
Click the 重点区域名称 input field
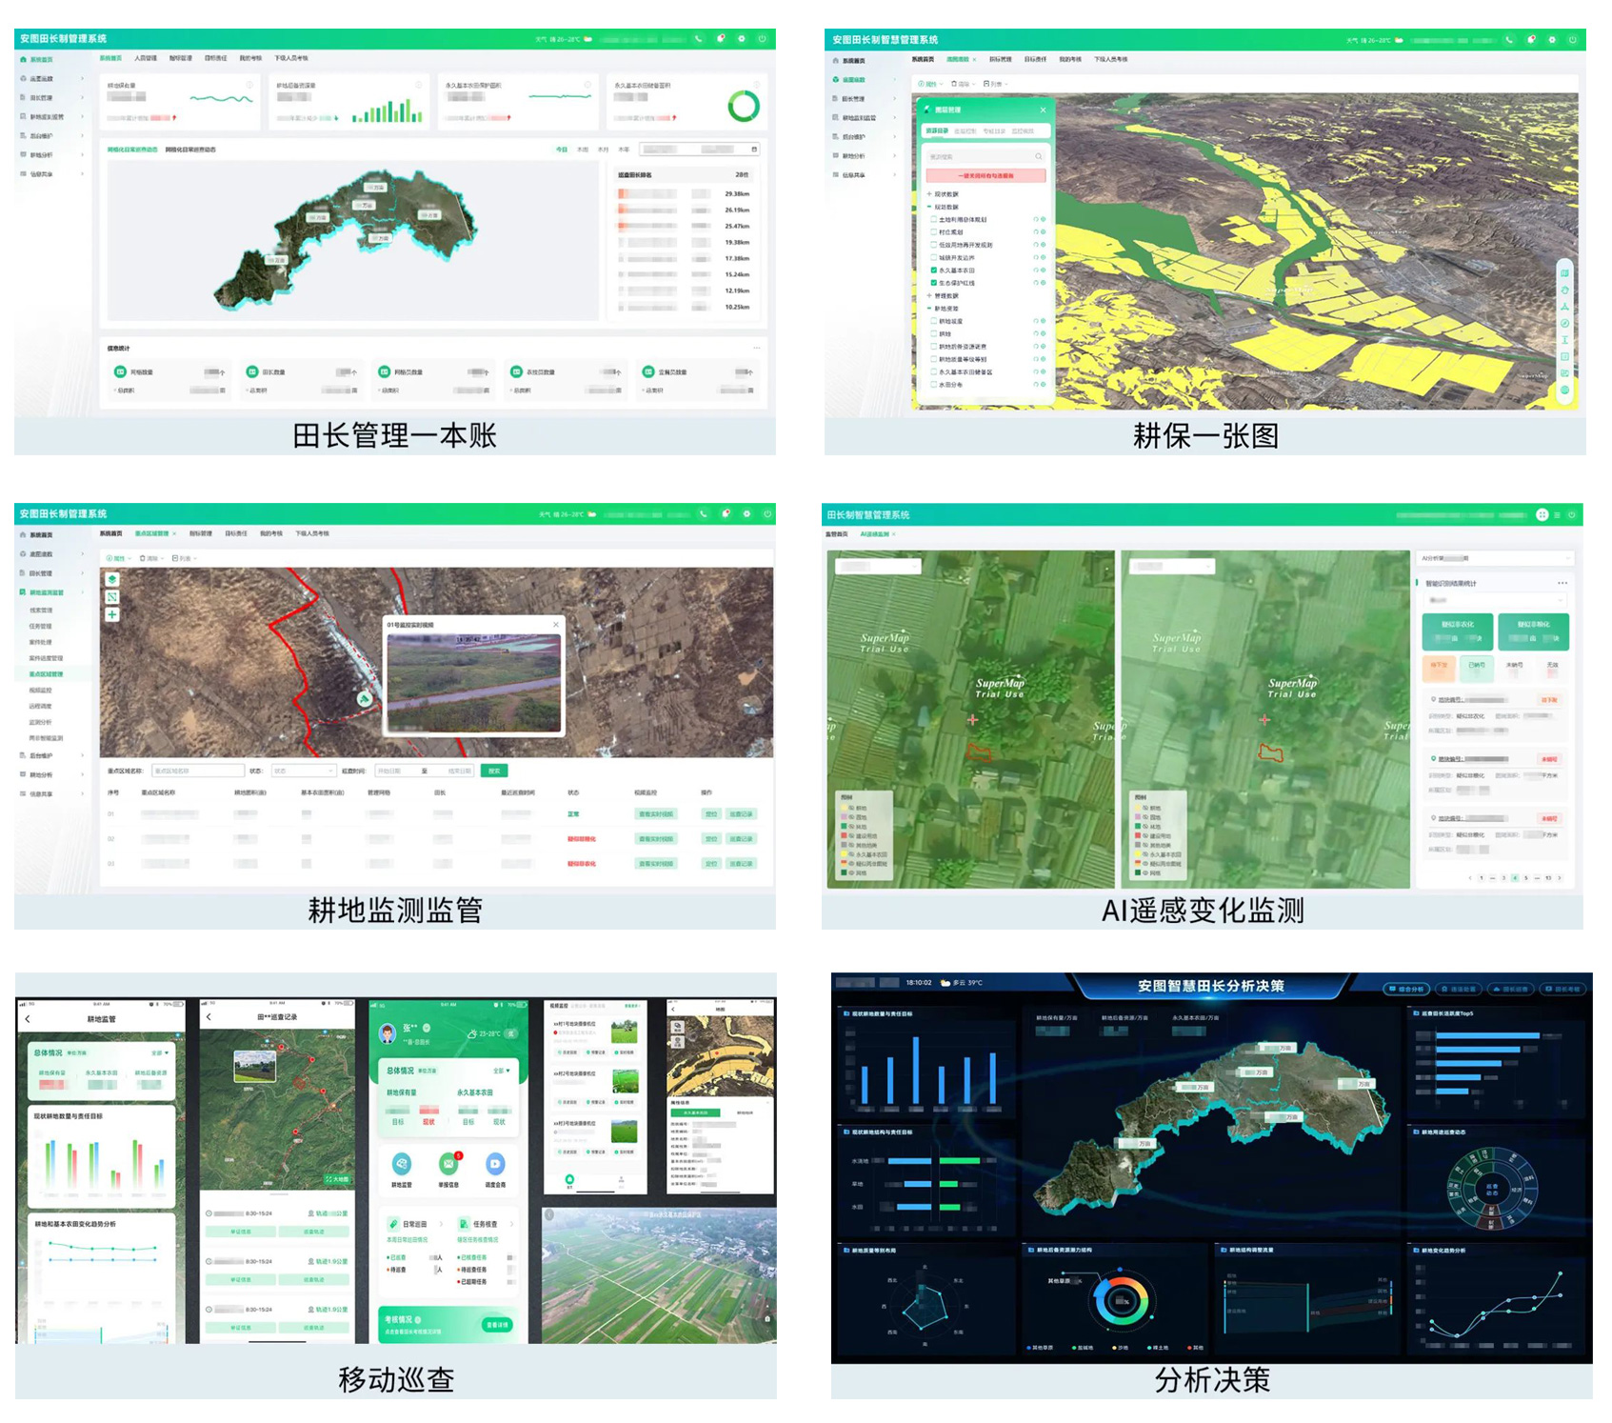[x=197, y=771]
